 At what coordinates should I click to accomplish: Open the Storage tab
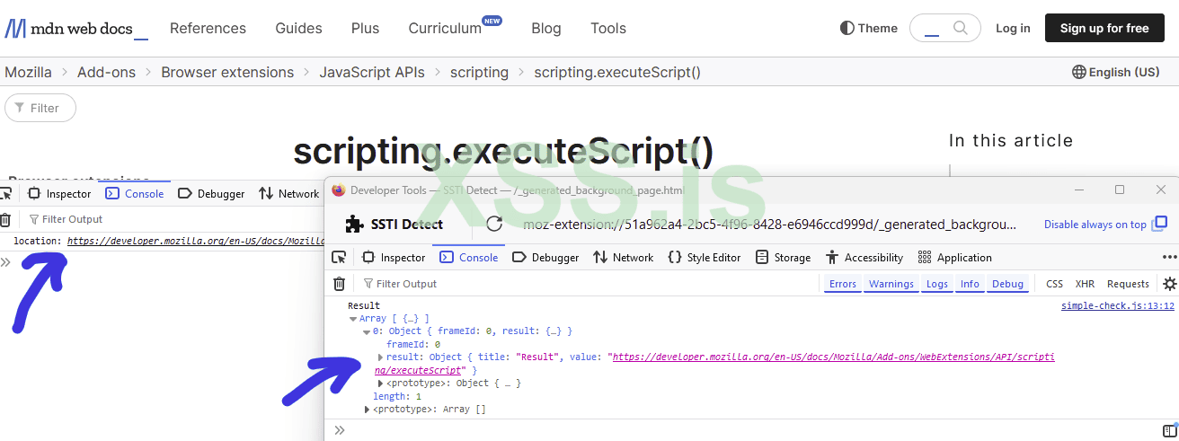click(x=783, y=258)
